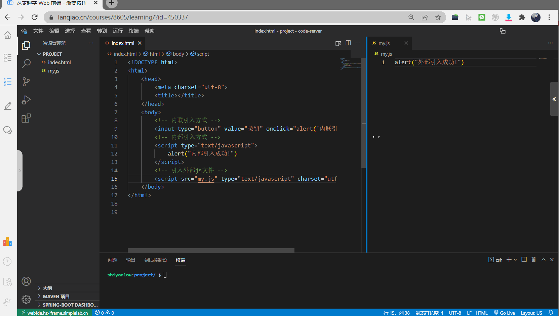Close the my.js tab

(406, 43)
